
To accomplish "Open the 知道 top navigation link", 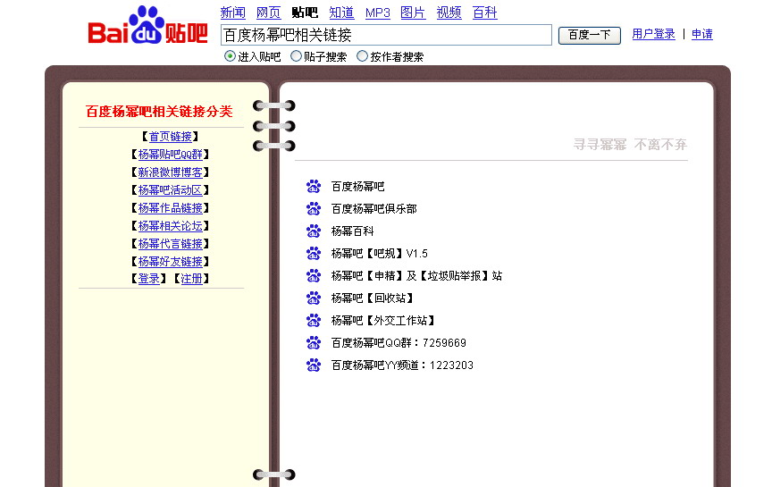I will [x=341, y=13].
